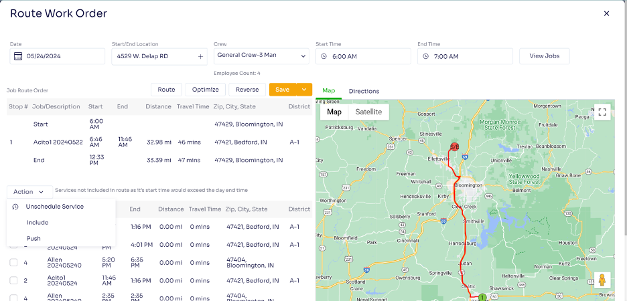Switch map to Satellite view

[368, 112]
